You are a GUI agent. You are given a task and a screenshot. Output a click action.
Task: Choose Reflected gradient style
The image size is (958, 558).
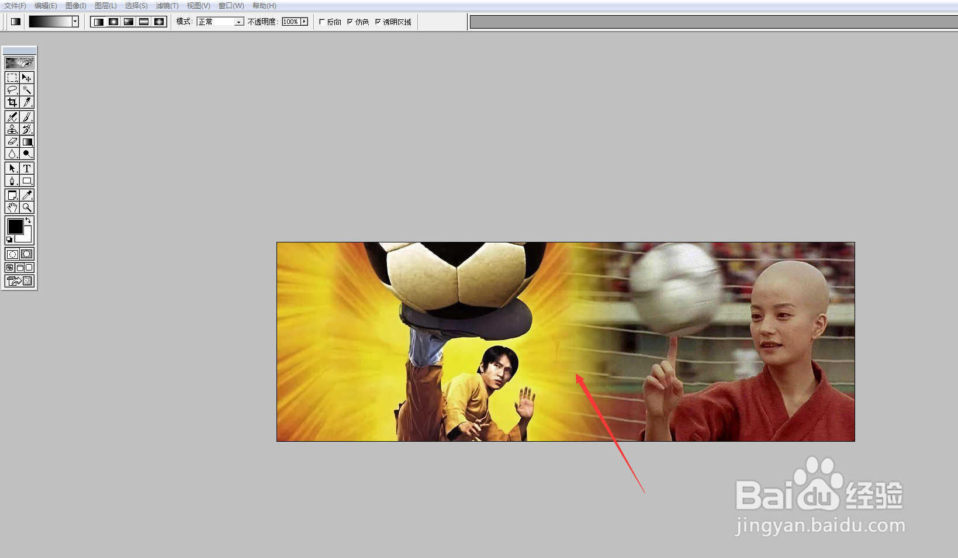tap(144, 22)
